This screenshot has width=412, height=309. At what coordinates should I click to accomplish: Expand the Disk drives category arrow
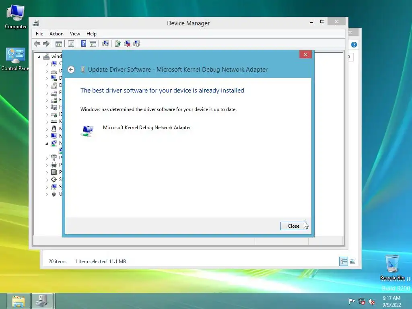pos(47,71)
